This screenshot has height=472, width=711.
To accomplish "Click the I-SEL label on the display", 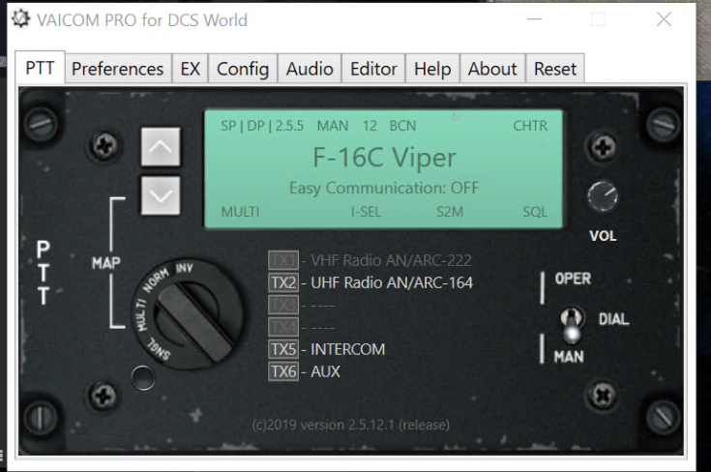I will click(366, 212).
